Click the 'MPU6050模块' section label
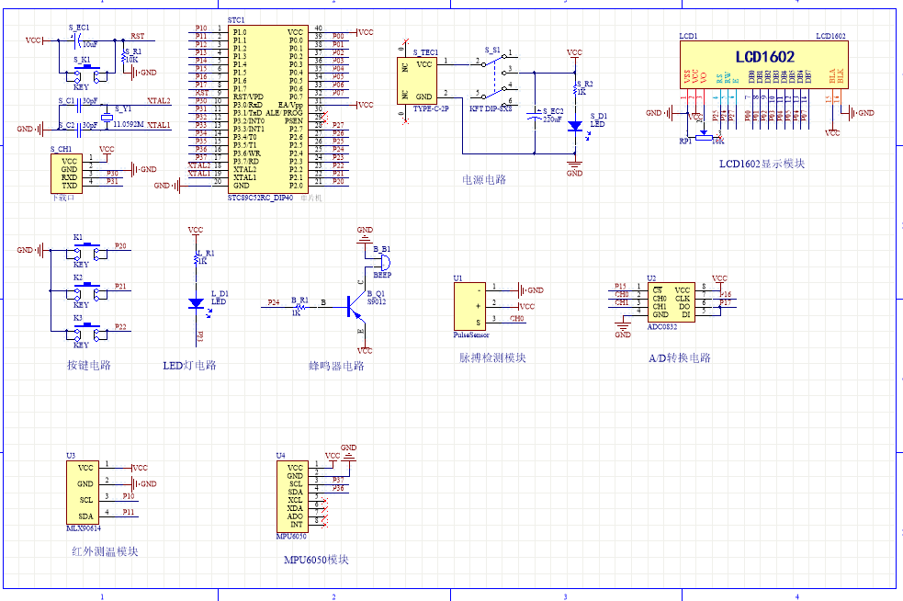903x601 pixels. pos(316,559)
